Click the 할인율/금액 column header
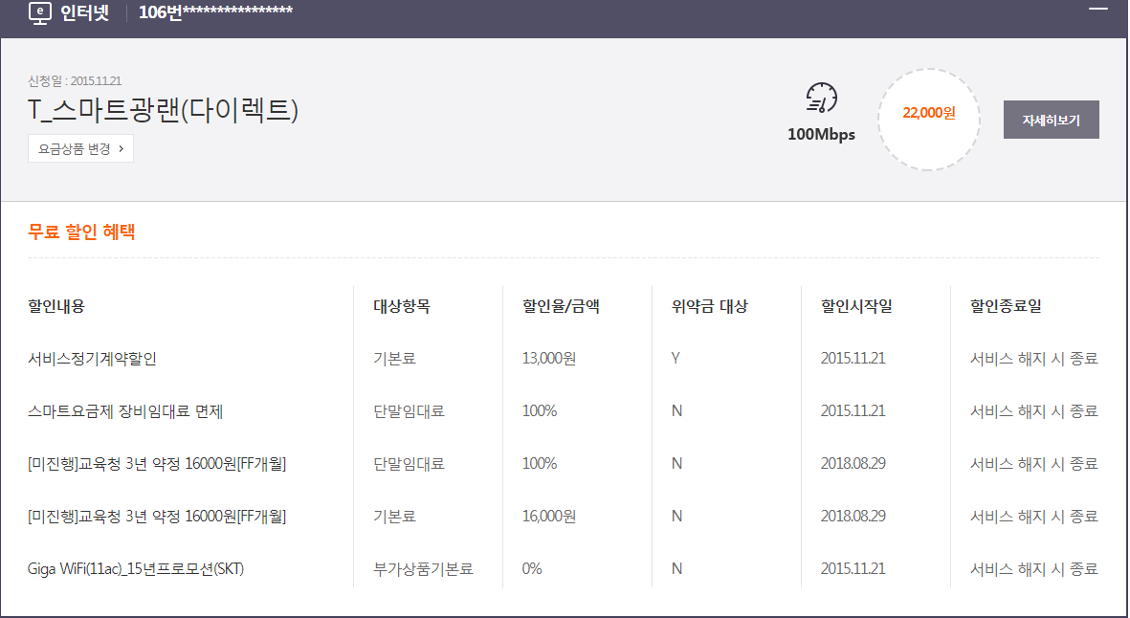This screenshot has height=618, width=1130. [x=561, y=306]
